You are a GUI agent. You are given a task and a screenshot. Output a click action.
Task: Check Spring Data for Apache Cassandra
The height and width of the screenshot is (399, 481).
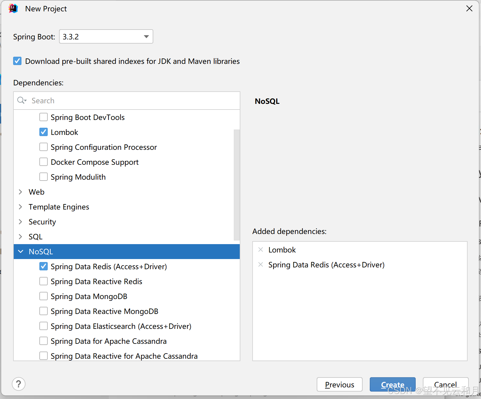(44, 341)
